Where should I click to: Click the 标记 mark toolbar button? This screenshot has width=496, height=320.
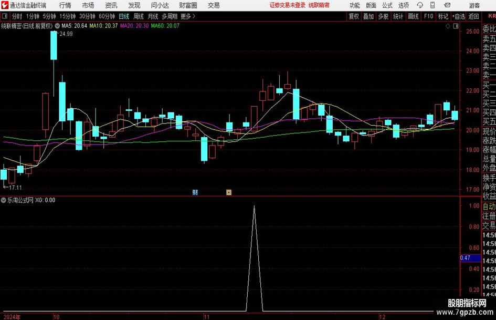[x=443, y=16]
